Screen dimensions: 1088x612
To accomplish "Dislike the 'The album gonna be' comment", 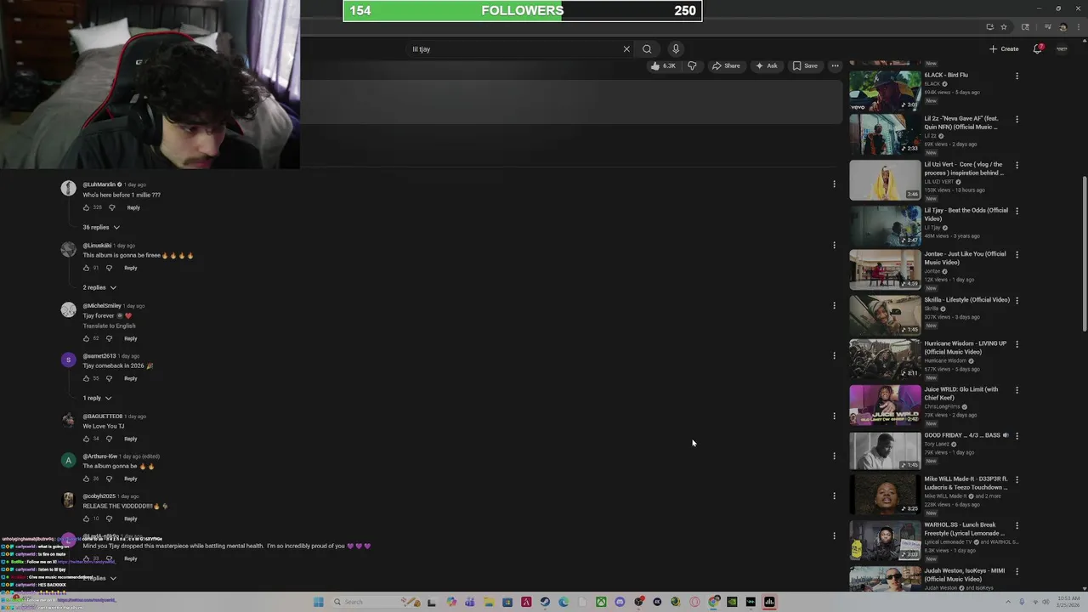I will click(109, 479).
